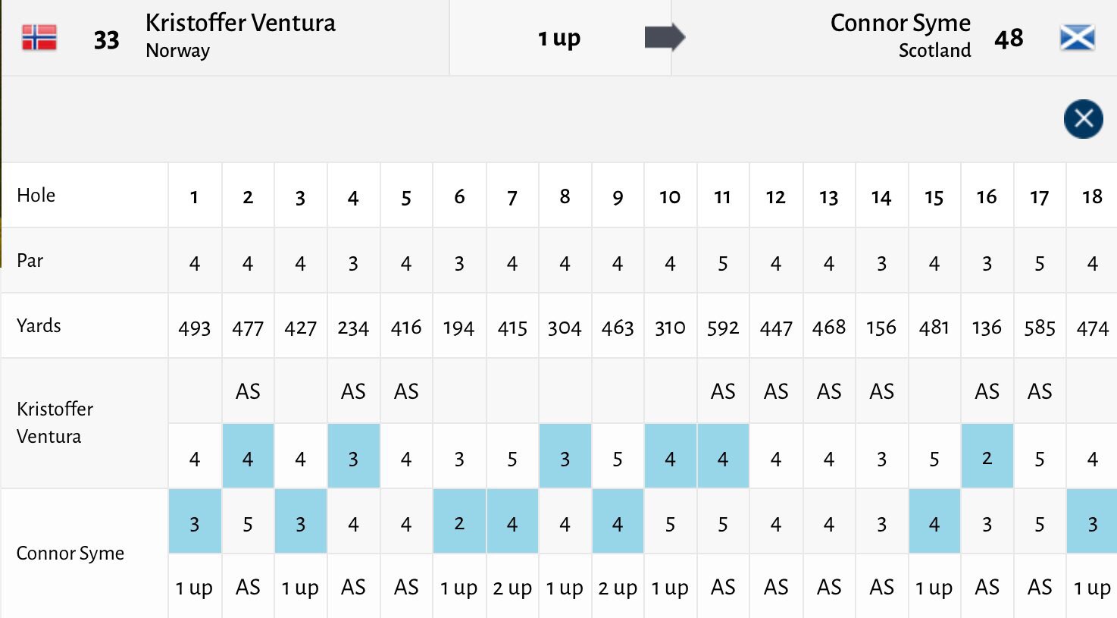This screenshot has height=618, width=1117.
Task: Click the Connor Syme row label
Action: point(70,553)
